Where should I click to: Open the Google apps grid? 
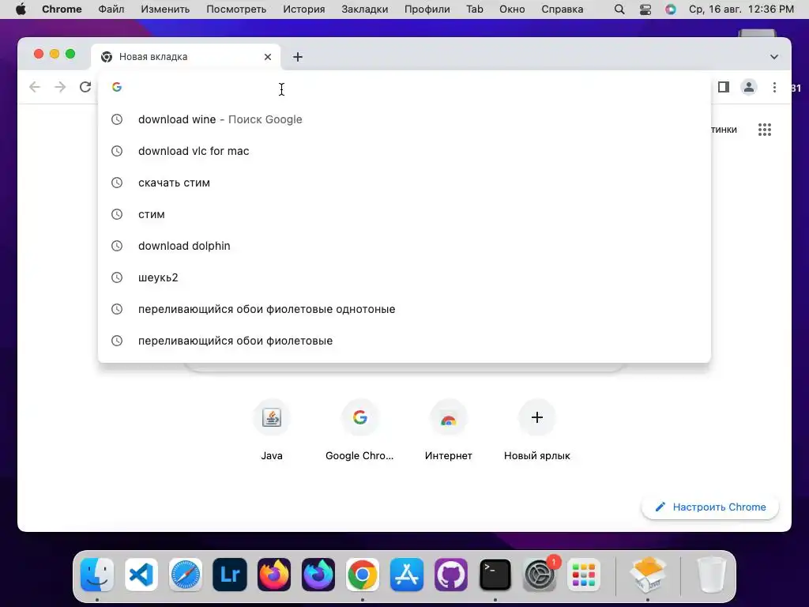(x=765, y=130)
